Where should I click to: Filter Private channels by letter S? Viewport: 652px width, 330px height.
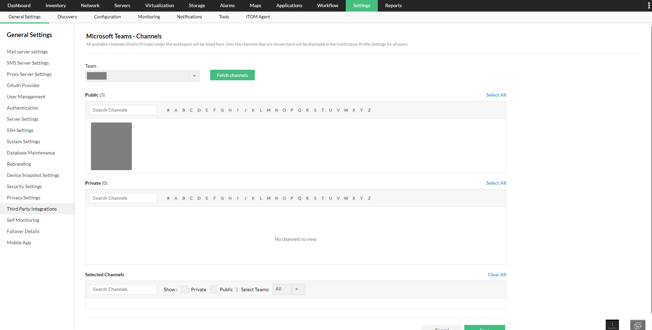(315, 198)
